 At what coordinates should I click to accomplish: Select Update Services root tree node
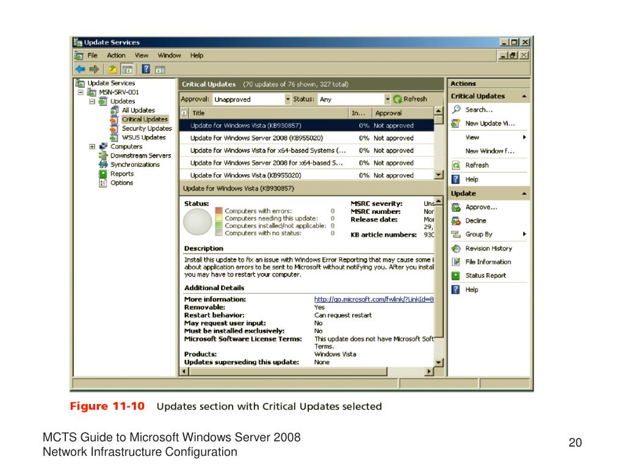coord(111,83)
